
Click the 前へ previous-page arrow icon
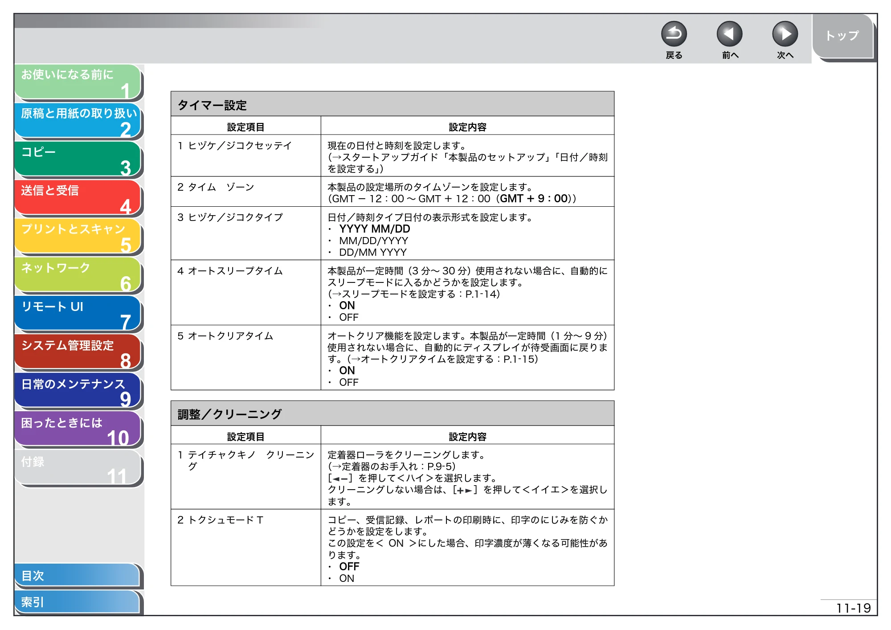[729, 34]
